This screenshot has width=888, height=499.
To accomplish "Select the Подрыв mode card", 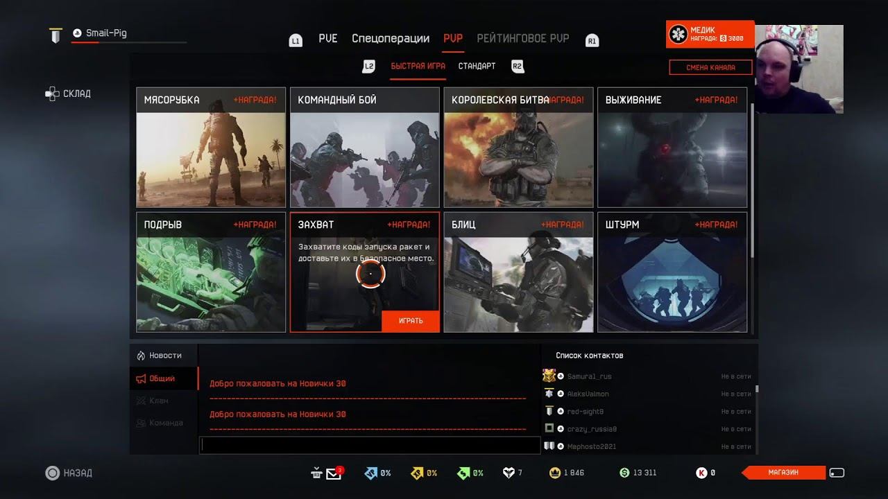I will point(211,272).
